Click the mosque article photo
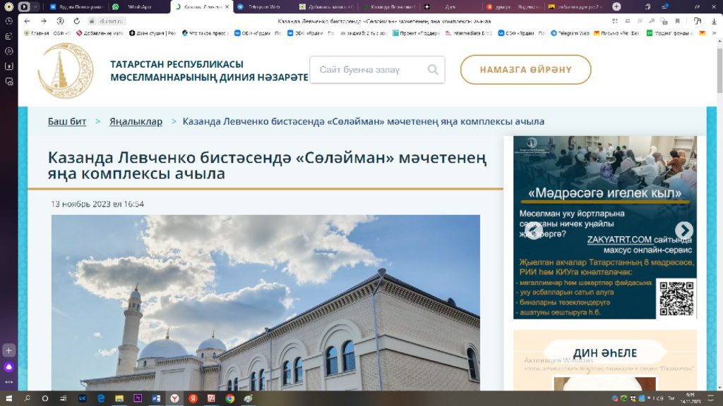 265,302
